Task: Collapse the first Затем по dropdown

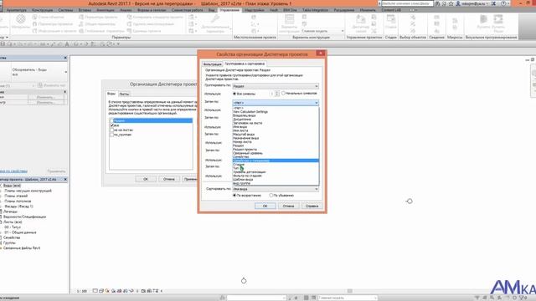Action: coord(276,102)
